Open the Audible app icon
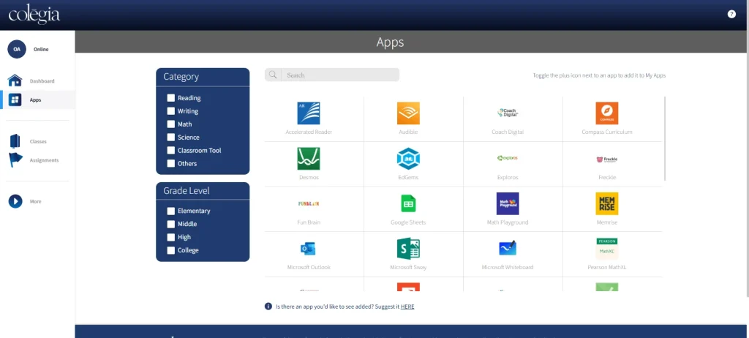The width and height of the screenshot is (749, 338). (x=408, y=113)
